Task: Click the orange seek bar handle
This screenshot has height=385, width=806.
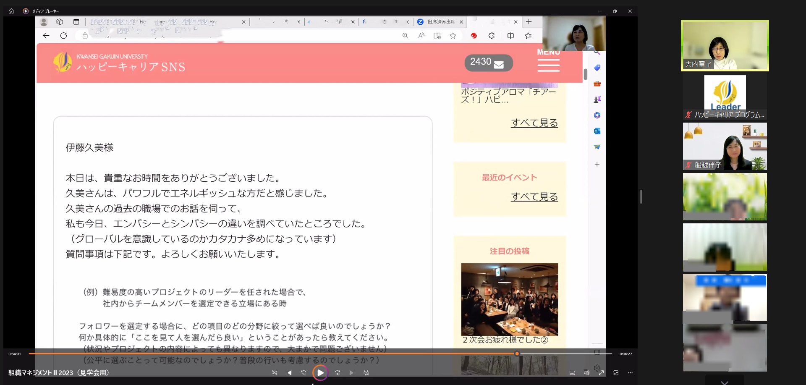Action: click(x=517, y=354)
